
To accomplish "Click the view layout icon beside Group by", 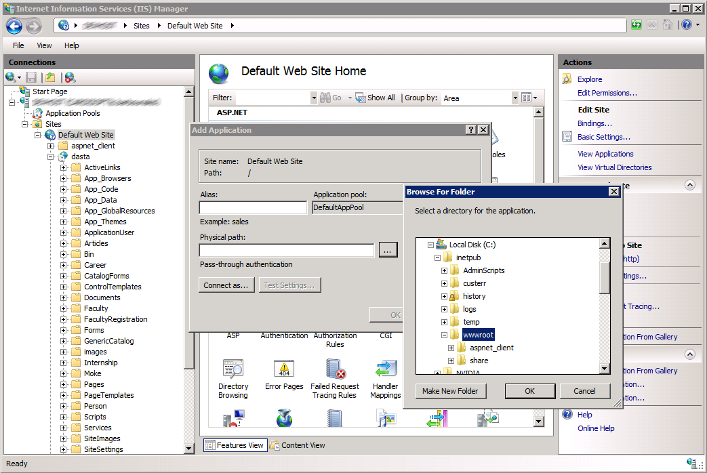I will pyautogui.click(x=526, y=98).
